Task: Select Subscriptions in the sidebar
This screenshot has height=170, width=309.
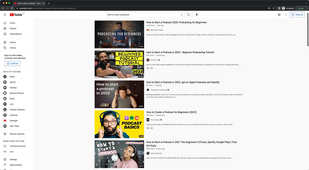Action: pyautogui.click(x=15, y=34)
